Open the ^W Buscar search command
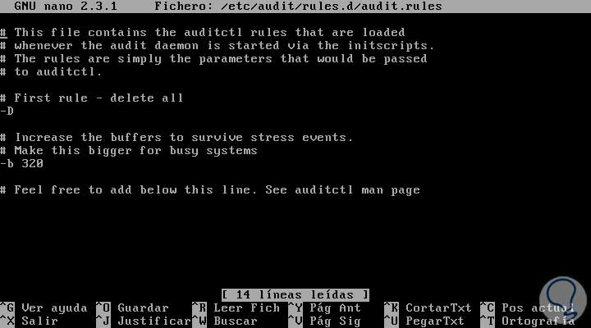This screenshot has width=591, height=328. (225, 321)
